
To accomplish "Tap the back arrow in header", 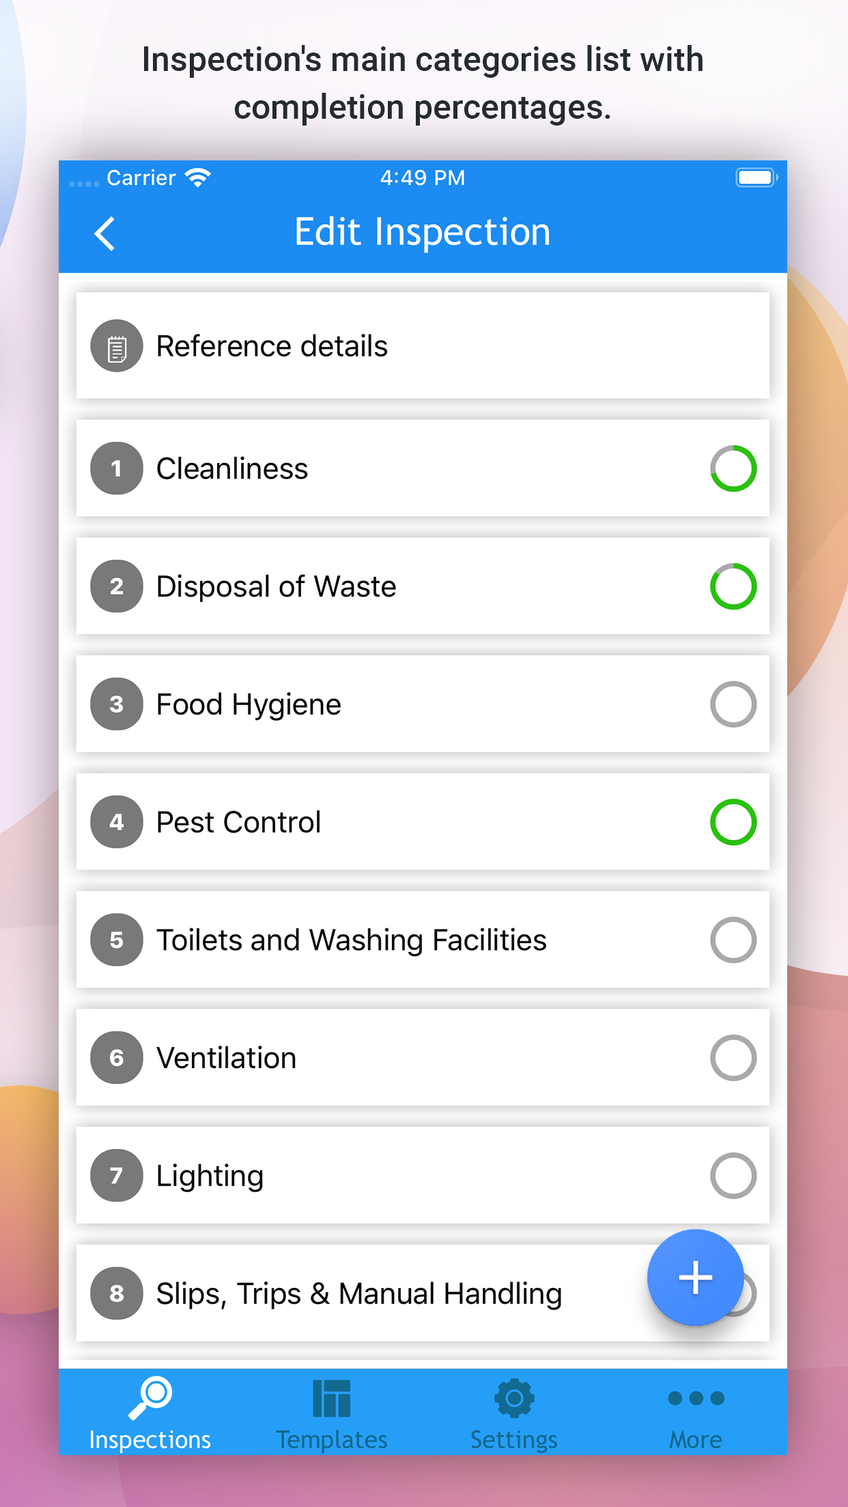I will point(105,234).
